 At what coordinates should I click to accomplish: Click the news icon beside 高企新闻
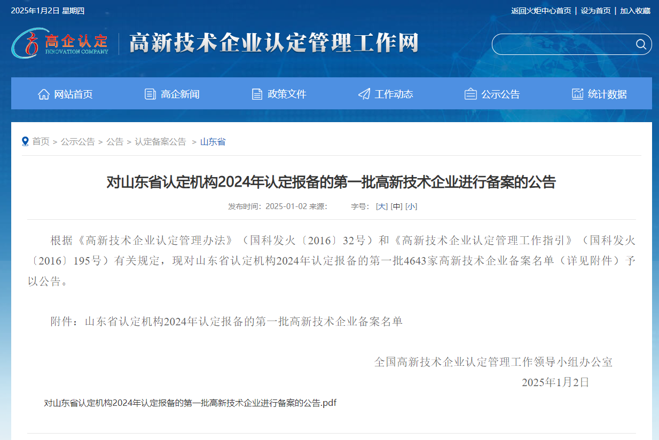pyautogui.click(x=150, y=94)
